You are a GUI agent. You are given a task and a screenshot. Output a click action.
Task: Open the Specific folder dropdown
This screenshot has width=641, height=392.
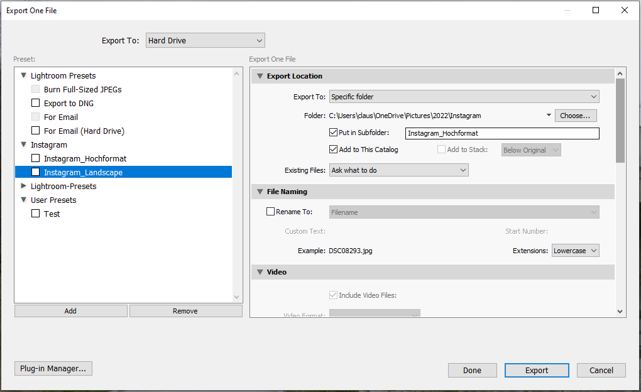coord(464,96)
